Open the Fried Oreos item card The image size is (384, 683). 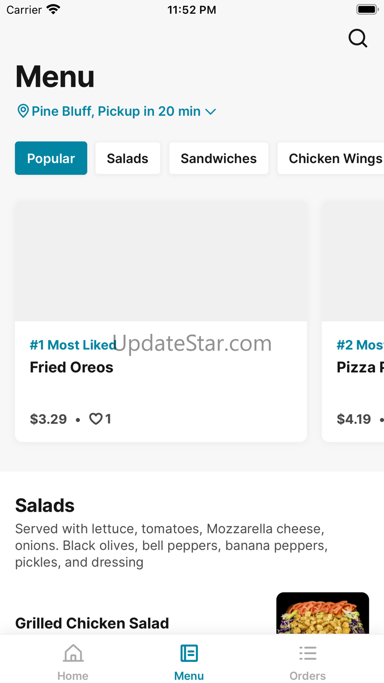[161, 321]
